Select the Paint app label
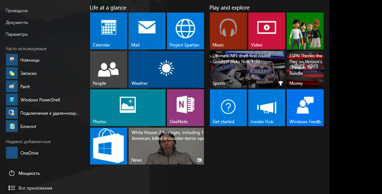 [x=25, y=87]
